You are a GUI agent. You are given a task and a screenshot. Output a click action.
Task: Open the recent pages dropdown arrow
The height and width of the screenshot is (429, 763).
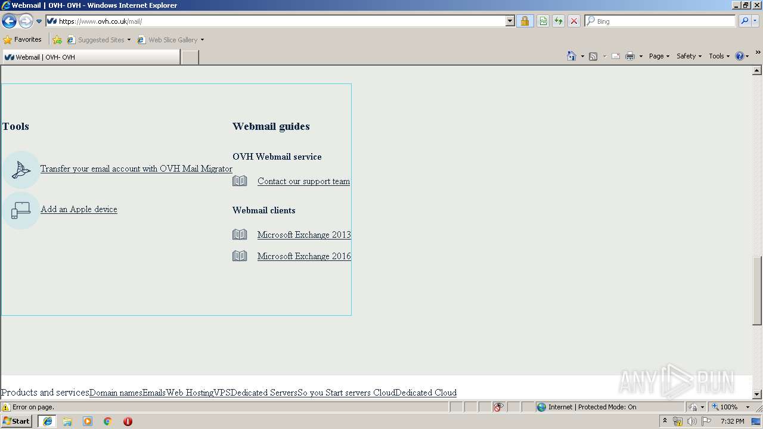[x=39, y=21]
